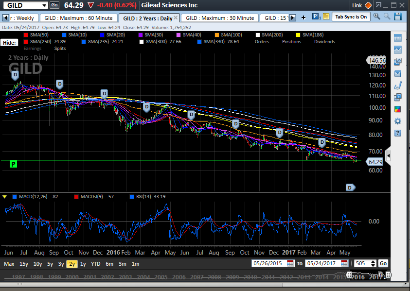Open the chart type (area chart) icon
This screenshot has height=291, width=410.
pos(397,50)
